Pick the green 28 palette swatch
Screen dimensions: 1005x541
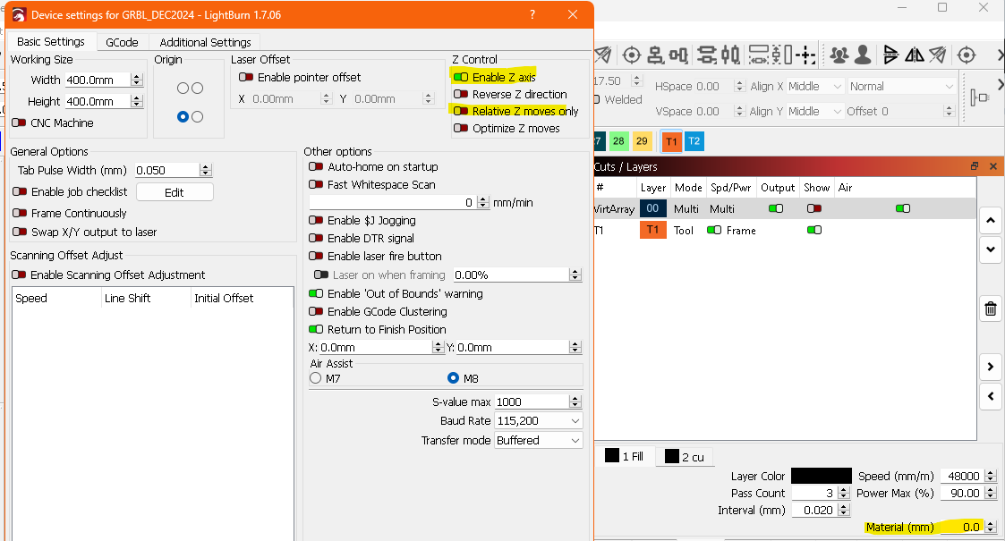618,141
